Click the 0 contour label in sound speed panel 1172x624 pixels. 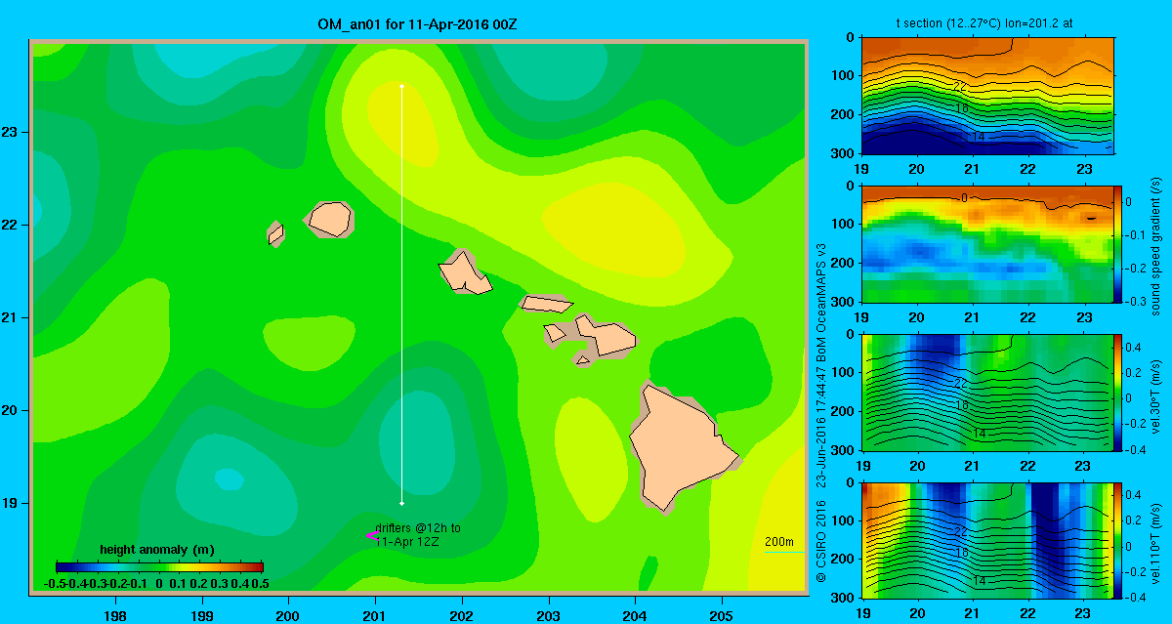[964, 198]
